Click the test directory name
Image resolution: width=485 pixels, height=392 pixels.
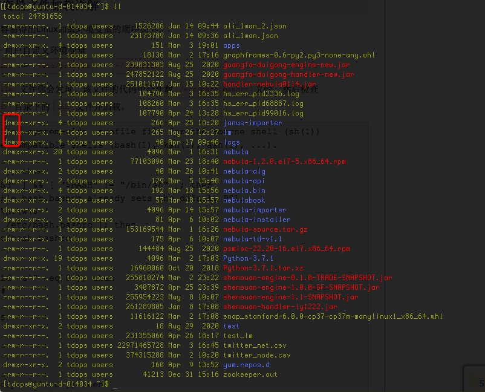point(231,326)
